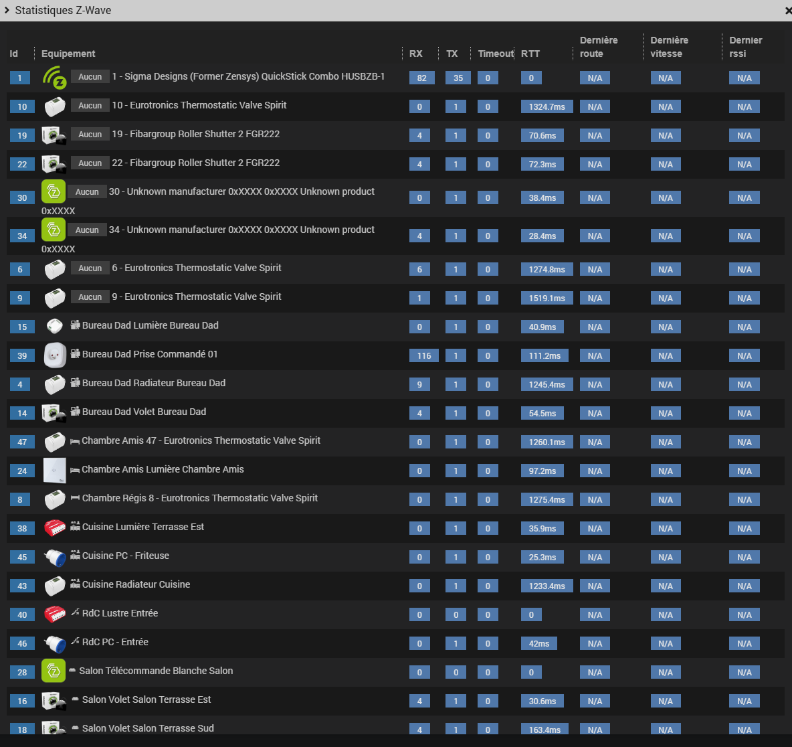Click the wall plug icon for Prise Commandé 01
This screenshot has height=747, width=792.
point(55,355)
